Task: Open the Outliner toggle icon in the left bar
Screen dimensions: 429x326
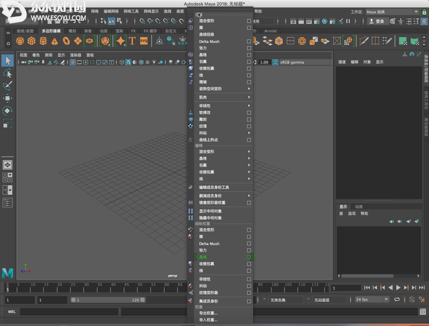Action: coord(7,202)
